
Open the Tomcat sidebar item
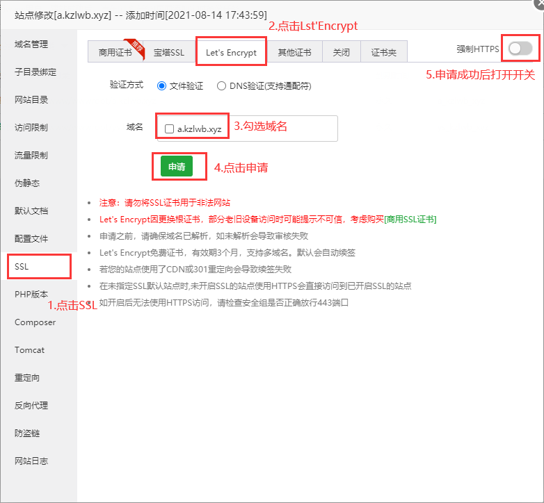coord(29,350)
